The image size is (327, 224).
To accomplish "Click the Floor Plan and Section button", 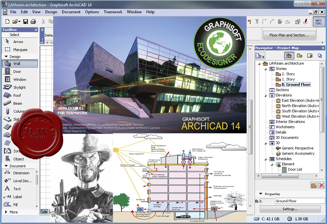I will pos(289,35).
